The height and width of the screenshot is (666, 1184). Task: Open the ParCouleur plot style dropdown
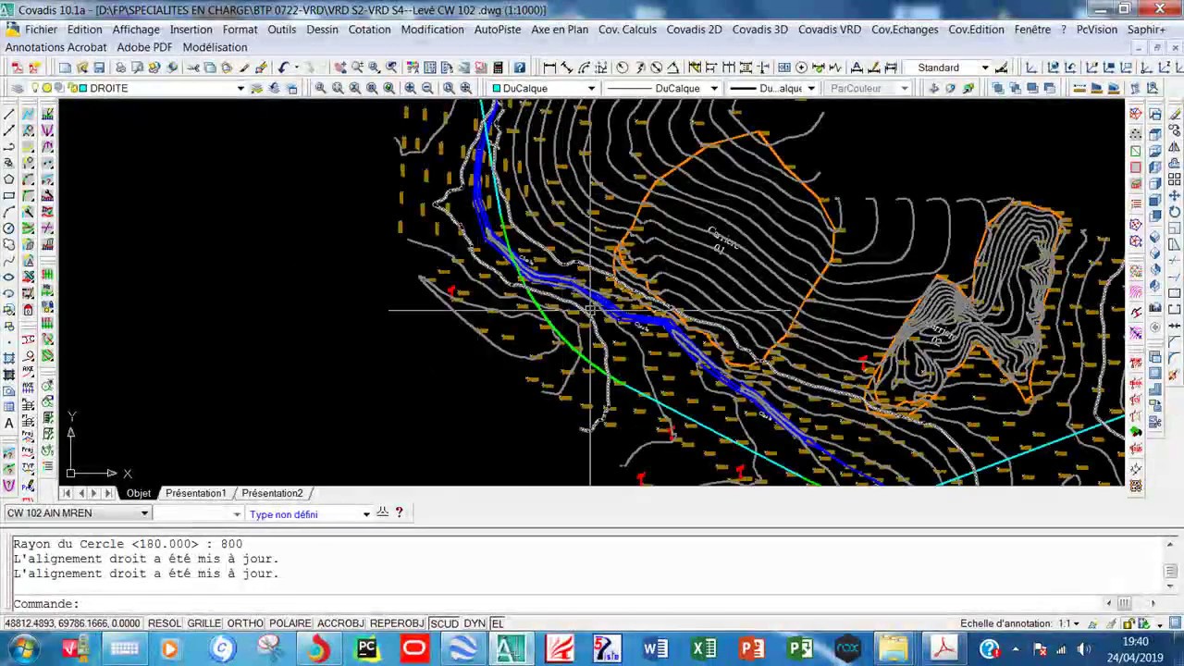[905, 89]
